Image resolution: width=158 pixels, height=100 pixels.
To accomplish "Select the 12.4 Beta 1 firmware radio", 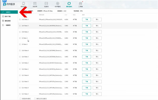I will point(20,69).
